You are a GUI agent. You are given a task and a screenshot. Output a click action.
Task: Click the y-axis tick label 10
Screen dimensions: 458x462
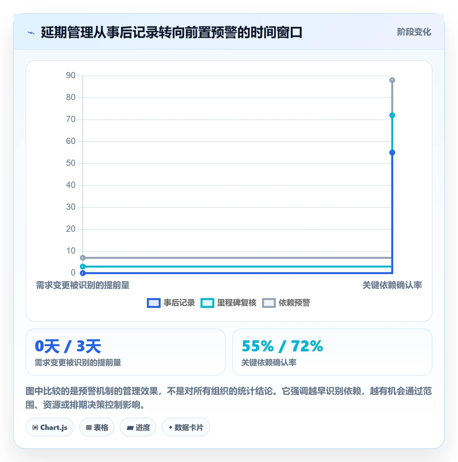tap(71, 251)
